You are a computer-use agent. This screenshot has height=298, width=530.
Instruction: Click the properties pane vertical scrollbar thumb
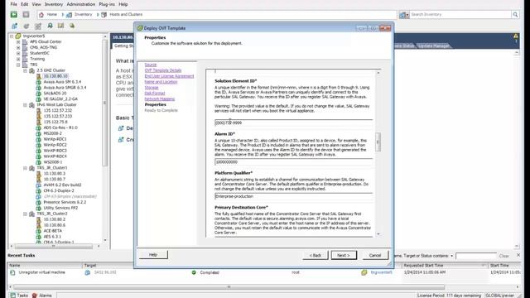pyautogui.click(x=378, y=142)
